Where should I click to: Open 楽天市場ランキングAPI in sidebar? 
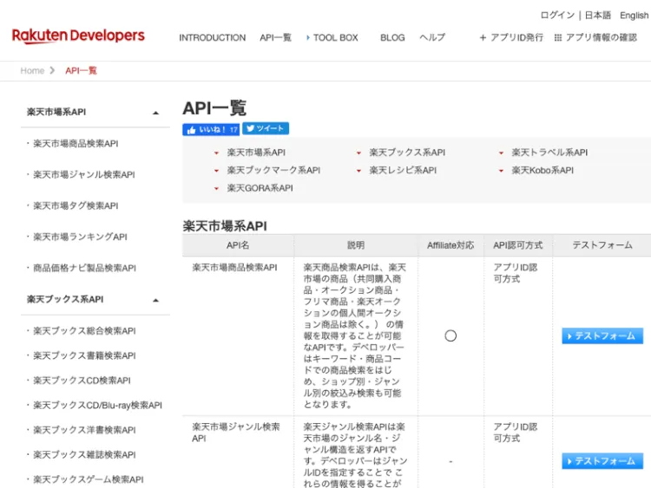pyautogui.click(x=80, y=237)
